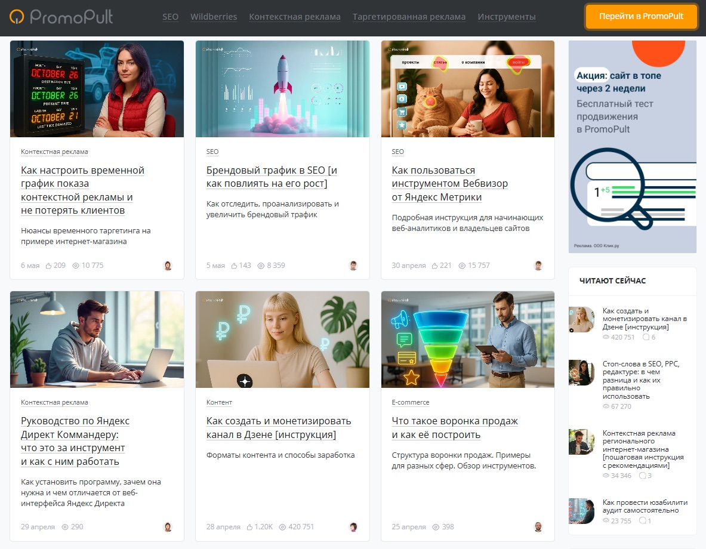Open the Таргетированная реклама menu item
The height and width of the screenshot is (549, 706).
409,17
